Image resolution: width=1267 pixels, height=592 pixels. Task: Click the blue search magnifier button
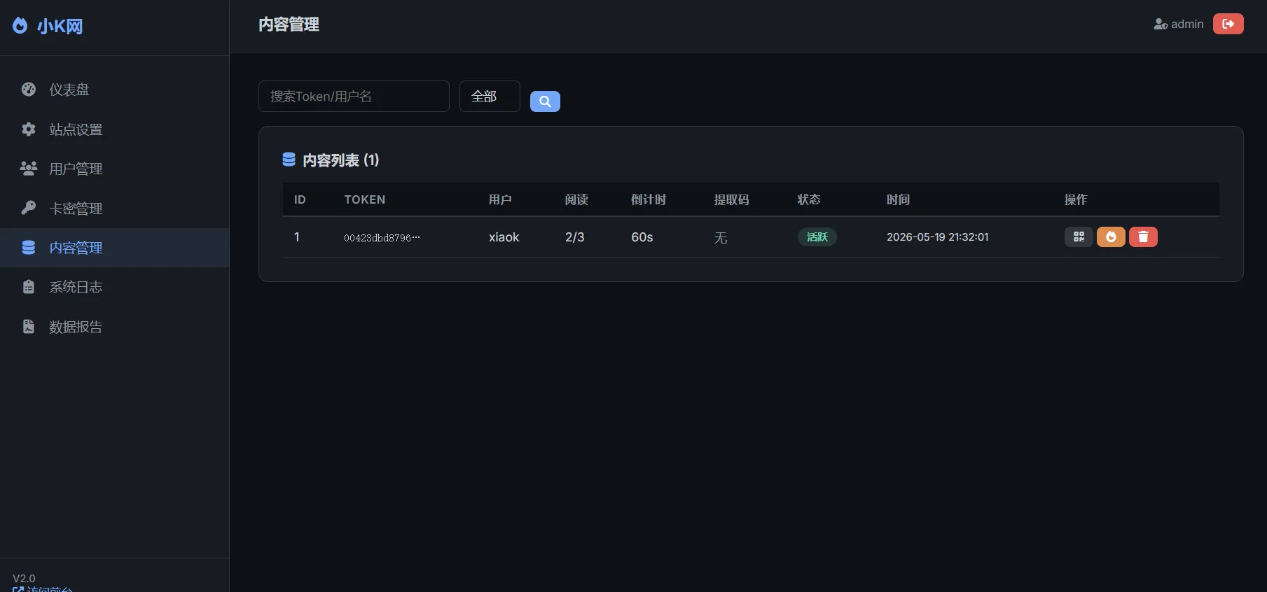coord(545,101)
